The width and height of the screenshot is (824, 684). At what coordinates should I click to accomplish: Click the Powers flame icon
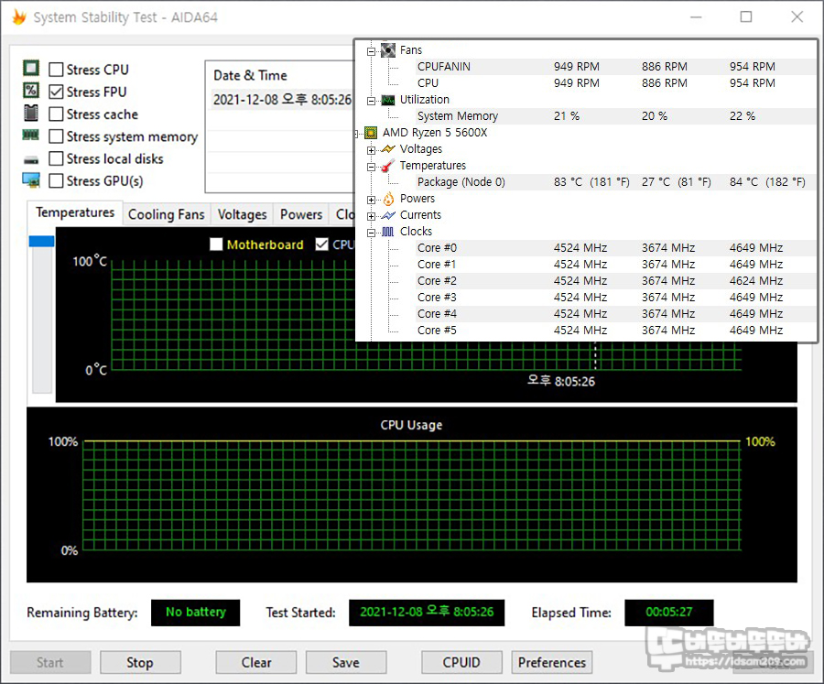(388, 199)
